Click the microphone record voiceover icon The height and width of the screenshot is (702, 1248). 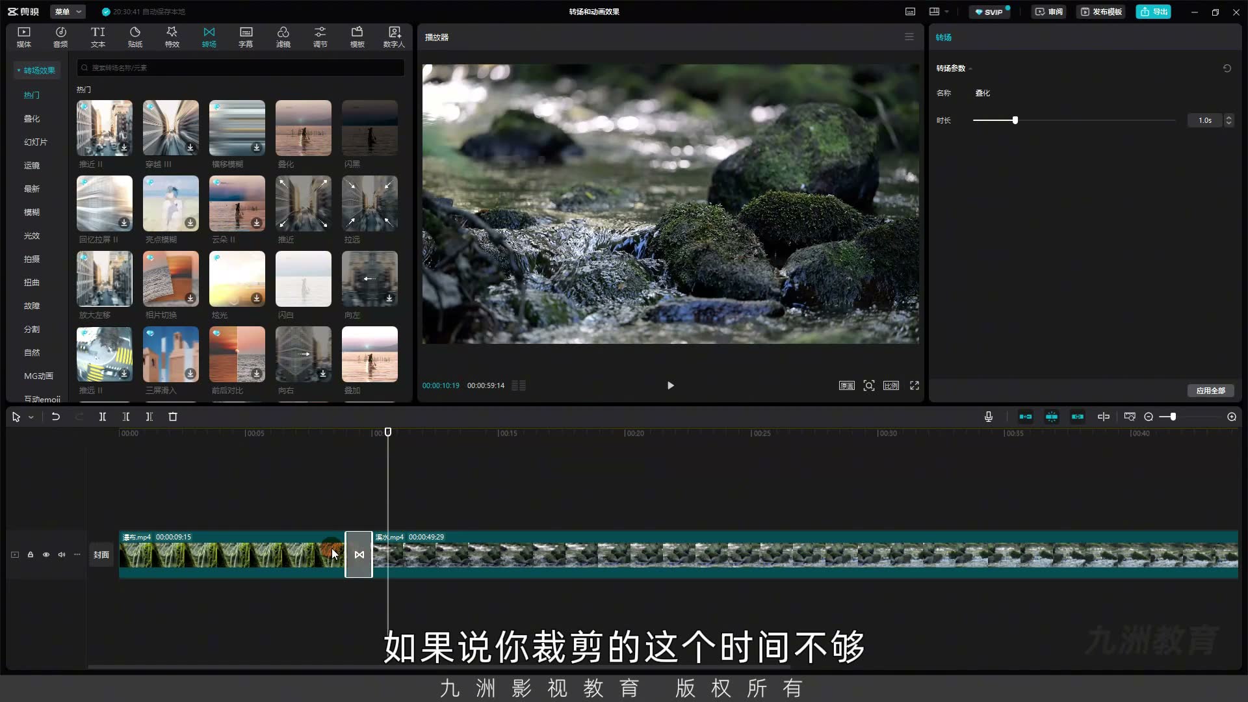point(988,417)
